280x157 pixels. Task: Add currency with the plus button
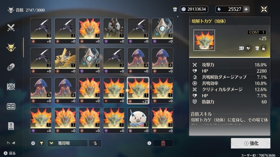coord(246,9)
